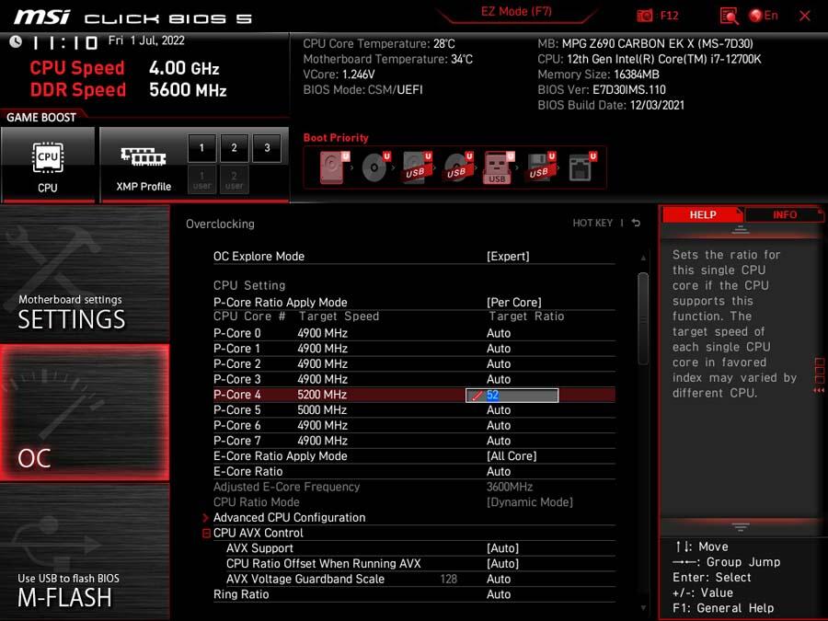Click the XMP Profile memory icon
The height and width of the screenshot is (621, 828).
tap(144, 156)
